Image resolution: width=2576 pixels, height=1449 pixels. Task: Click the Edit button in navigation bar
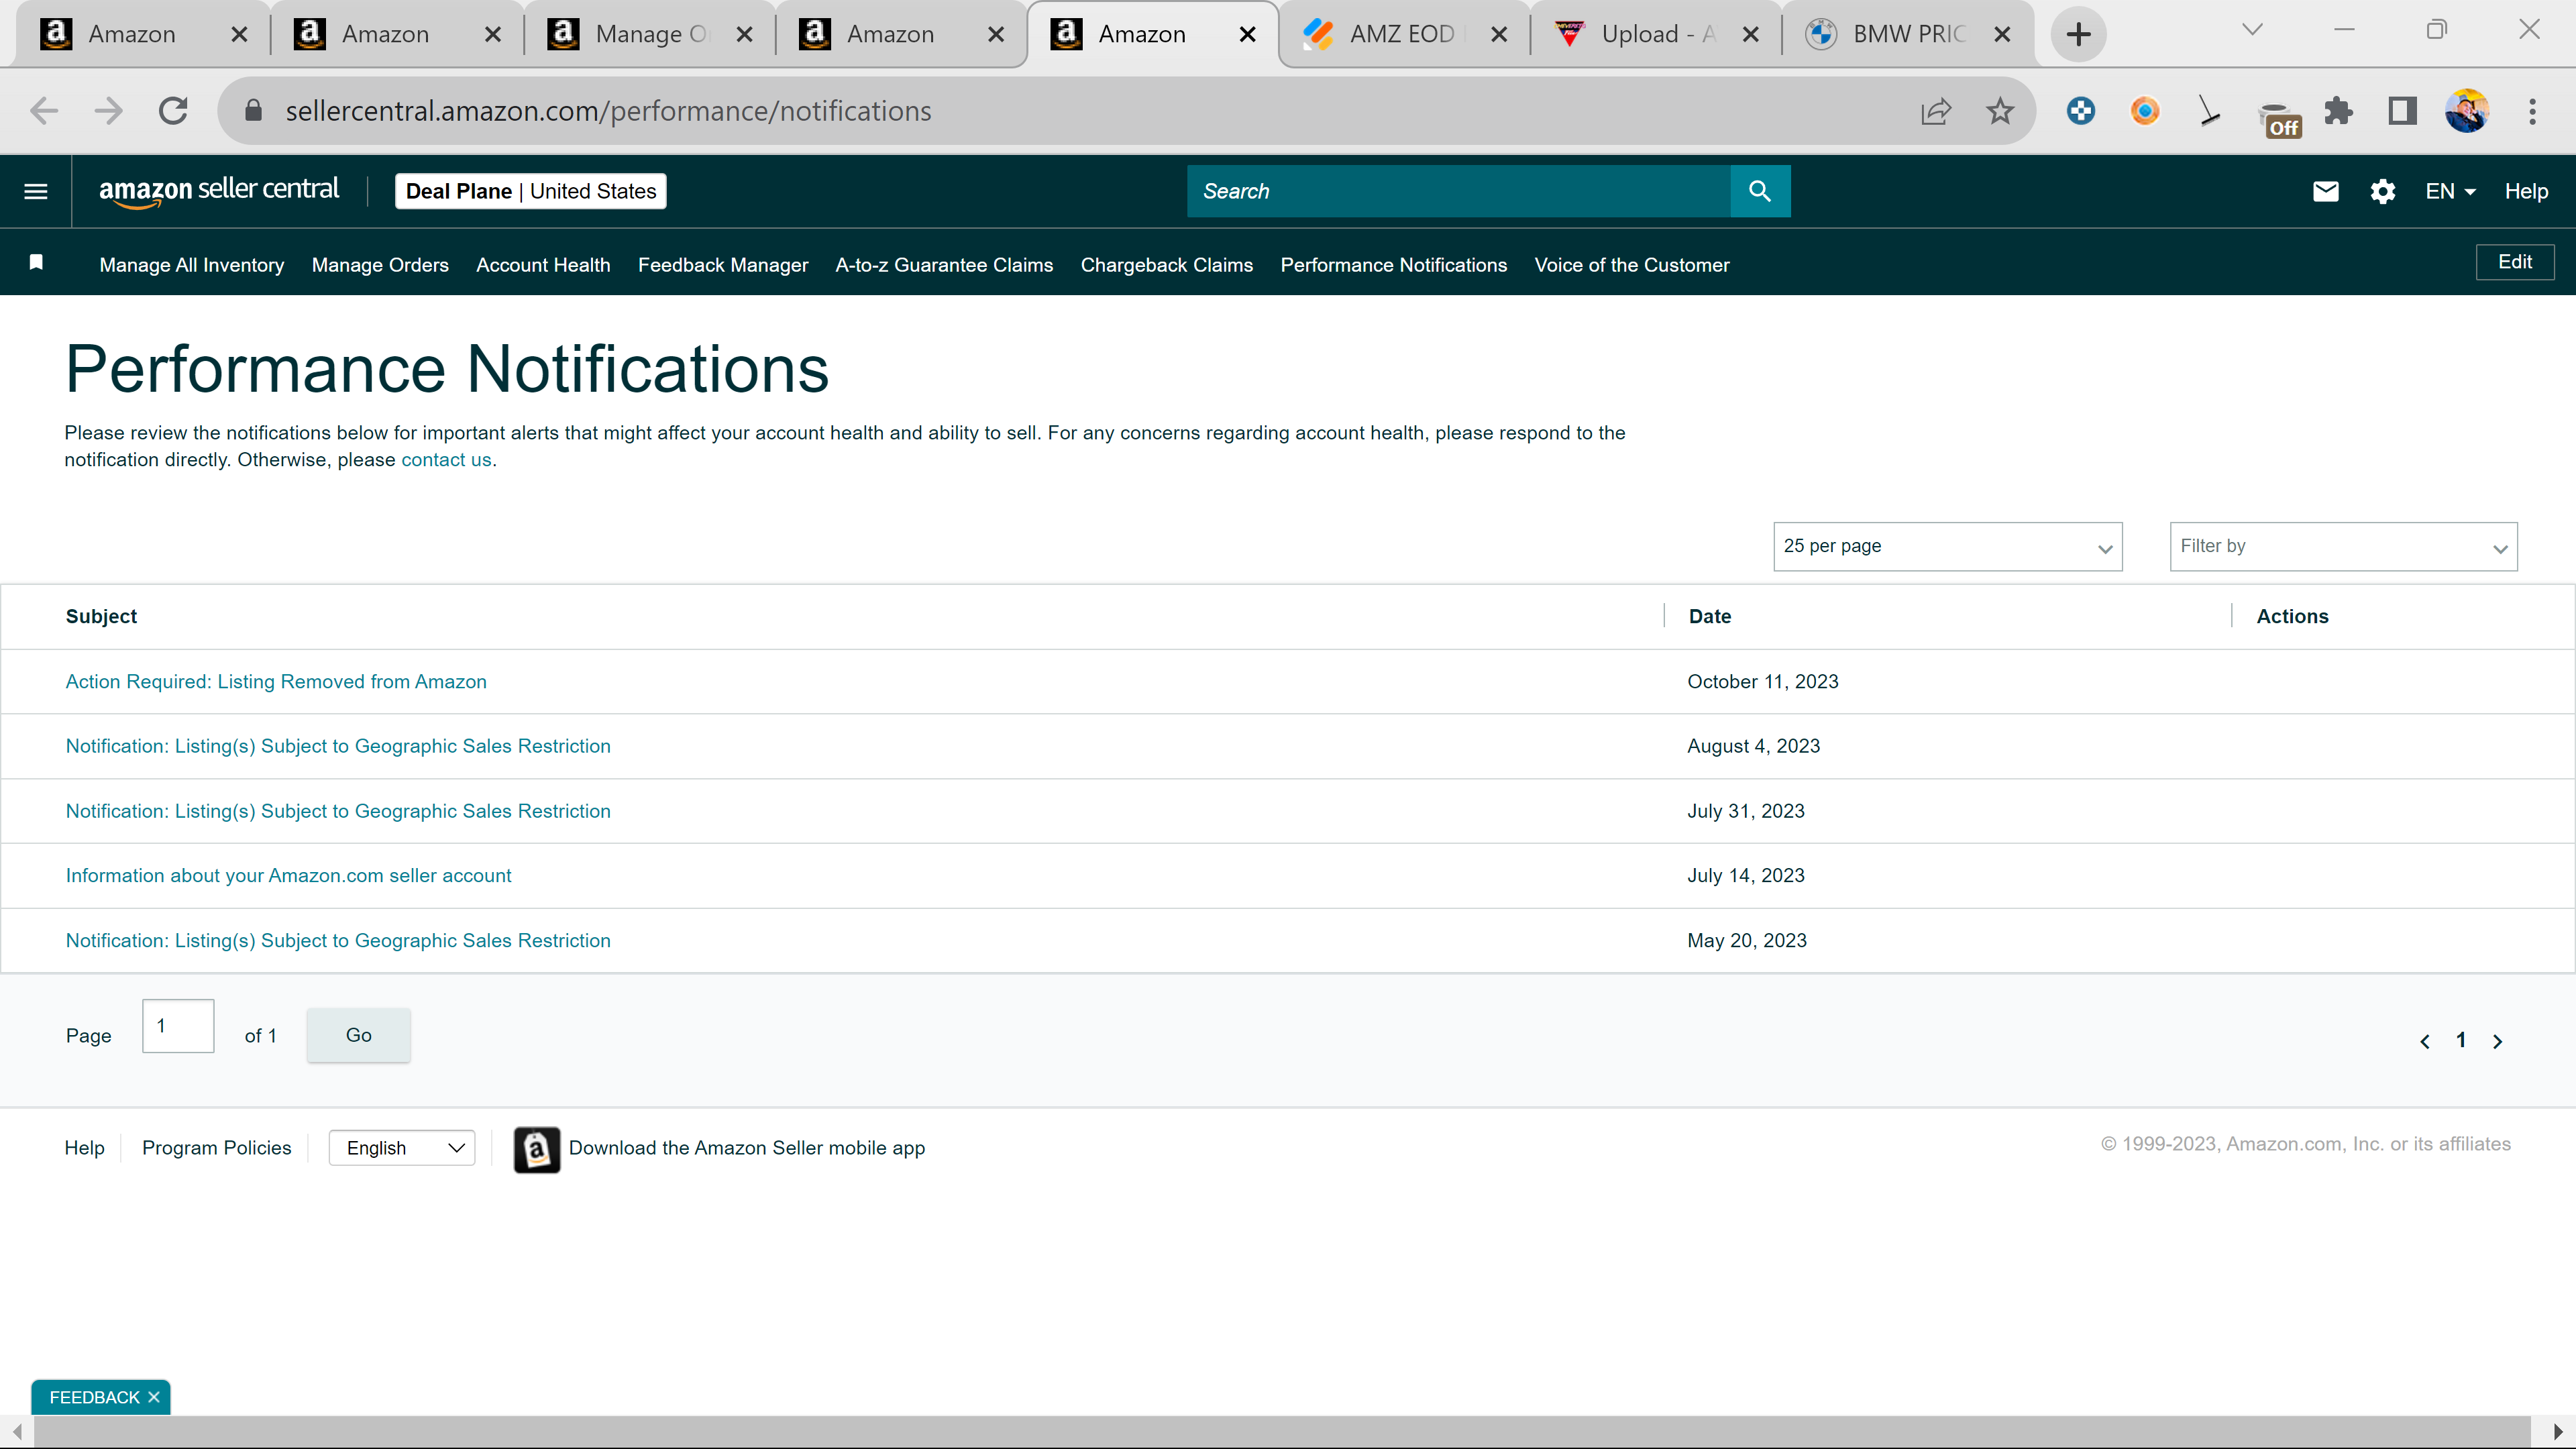[x=2515, y=262]
